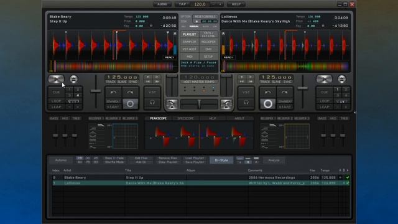Open the VST HOST panel
This screenshot has width=398, height=224.
(190, 49)
